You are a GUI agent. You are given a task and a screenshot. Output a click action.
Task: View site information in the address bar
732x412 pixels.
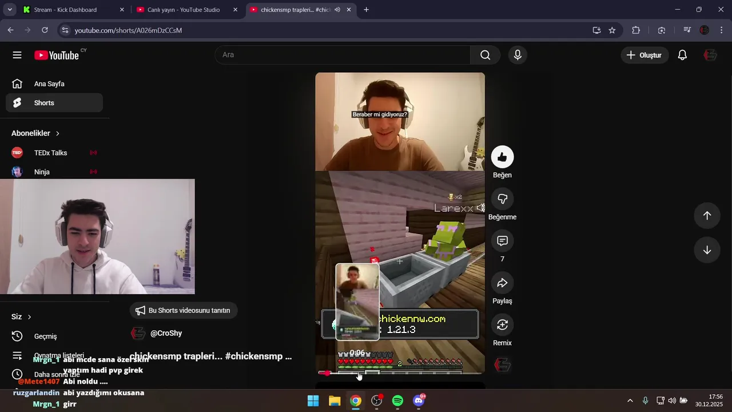65,30
